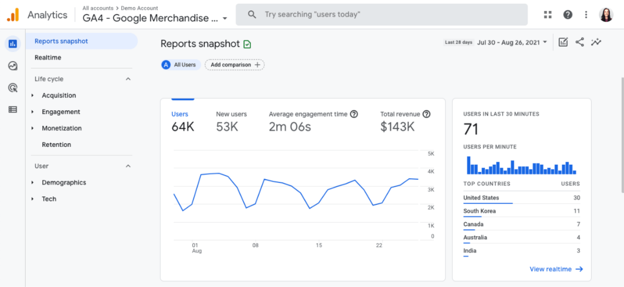
Task: Click the search bar input field
Action: click(381, 15)
